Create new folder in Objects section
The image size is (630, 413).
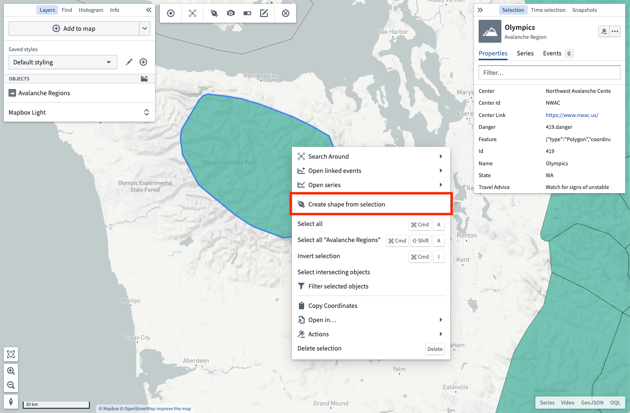[x=144, y=79]
